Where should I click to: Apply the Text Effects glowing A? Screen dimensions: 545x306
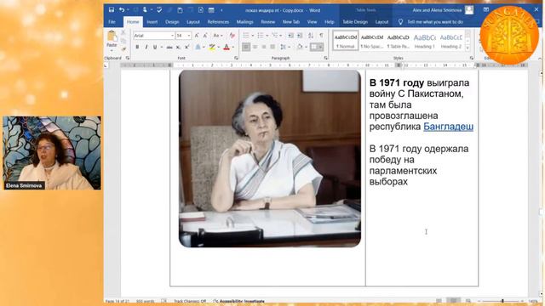[x=198, y=47]
